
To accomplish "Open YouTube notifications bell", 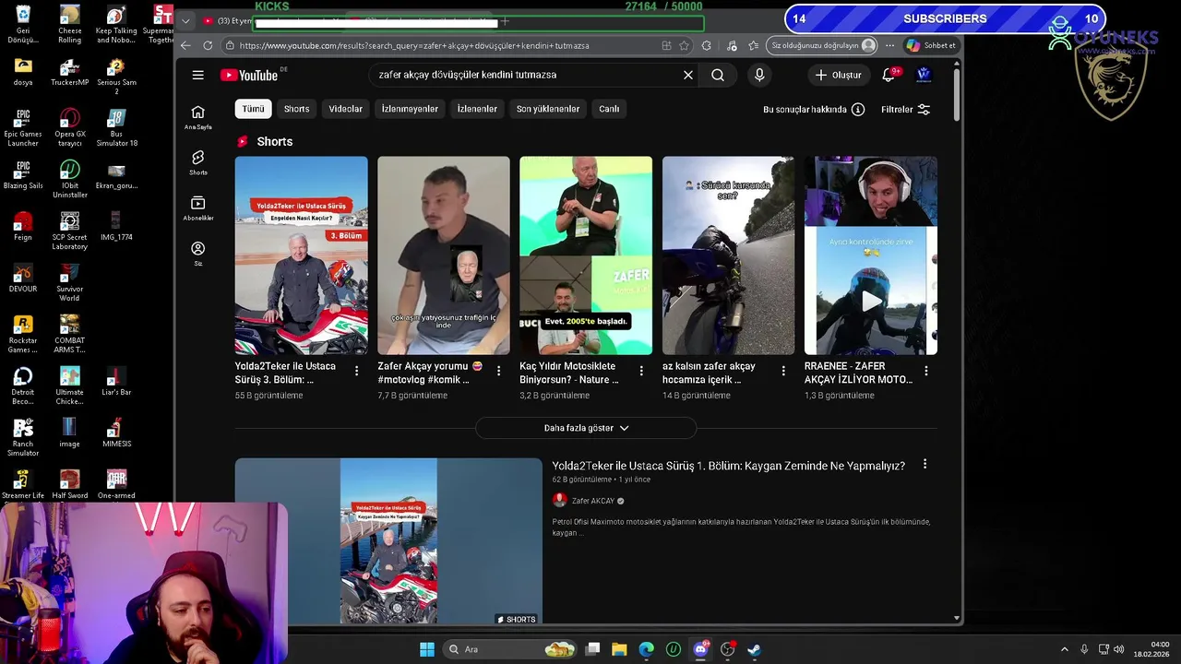I will click(x=889, y=75).
